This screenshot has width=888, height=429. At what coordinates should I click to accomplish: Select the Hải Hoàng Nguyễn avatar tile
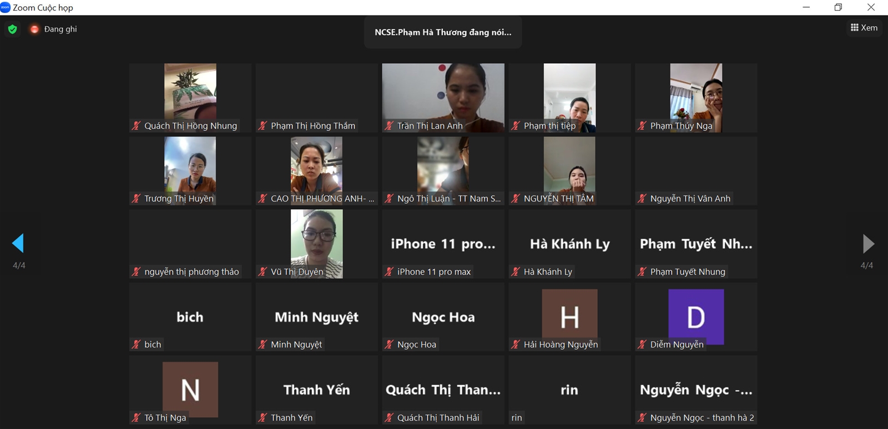[x=569, y=317]
